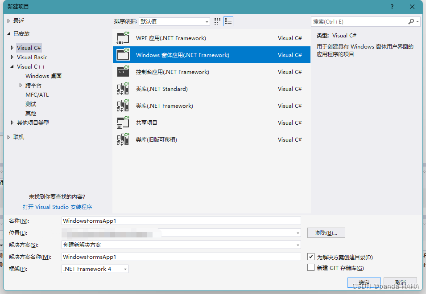Check the 新建 GIT 存储库 checkbox
426x294 pixels.
pos(310,268)
